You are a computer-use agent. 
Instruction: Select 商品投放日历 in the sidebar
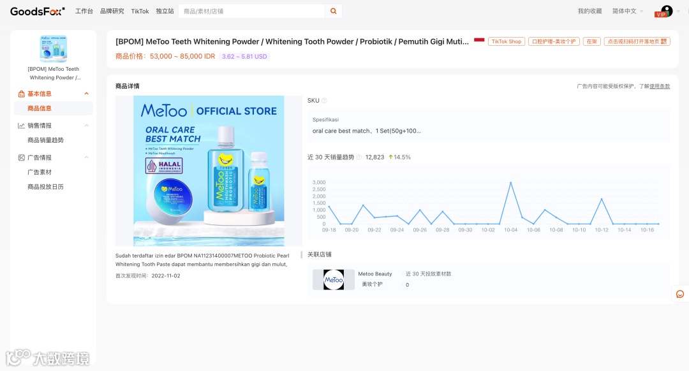click(x=46, y=187)
